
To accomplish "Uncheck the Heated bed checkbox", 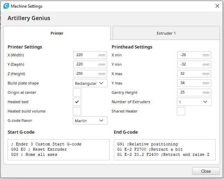I will click(x=77, y=102).
